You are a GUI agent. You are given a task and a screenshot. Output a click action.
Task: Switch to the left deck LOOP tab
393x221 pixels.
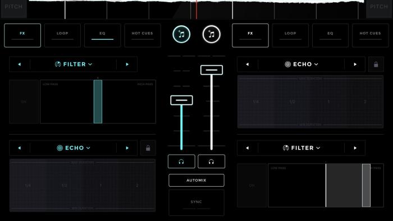tap(62, 35)
